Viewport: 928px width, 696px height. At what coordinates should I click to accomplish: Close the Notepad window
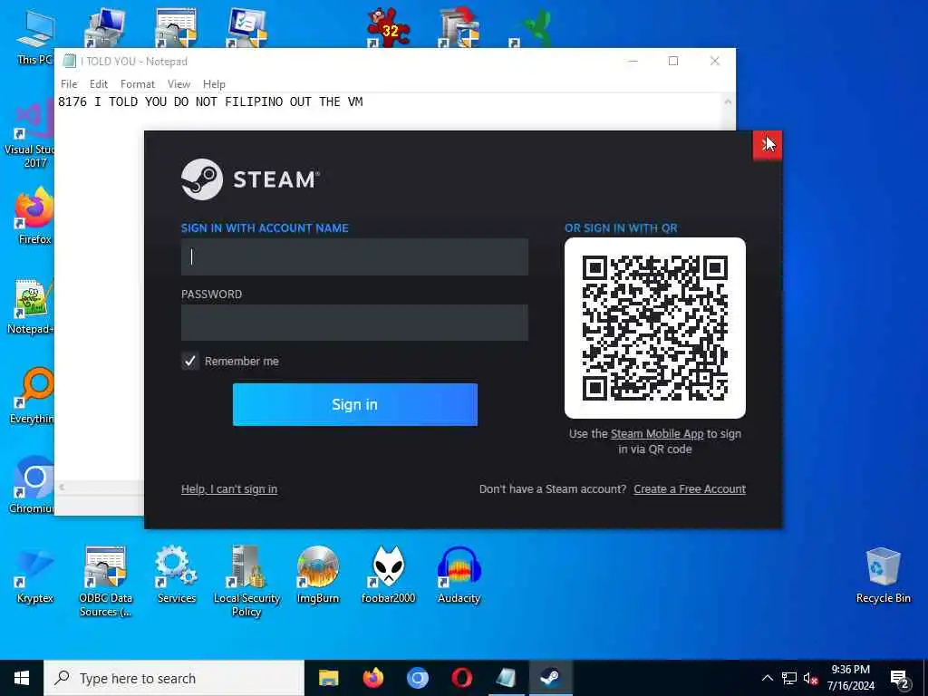click(715, 61)
